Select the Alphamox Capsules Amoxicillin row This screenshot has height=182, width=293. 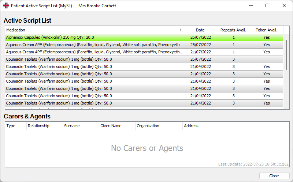point(144,37)
